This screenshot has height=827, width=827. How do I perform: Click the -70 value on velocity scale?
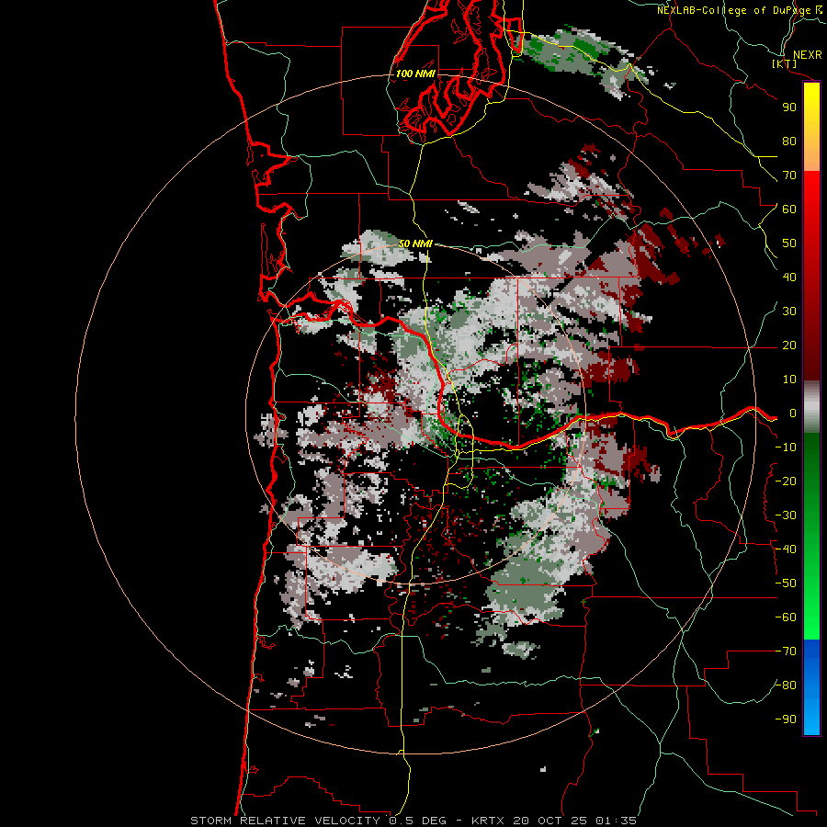[x=786, y=651]
